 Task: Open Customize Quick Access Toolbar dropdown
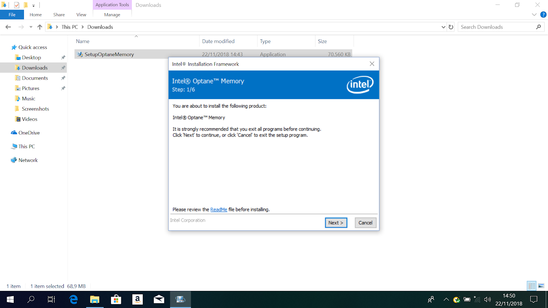[34, 5]
